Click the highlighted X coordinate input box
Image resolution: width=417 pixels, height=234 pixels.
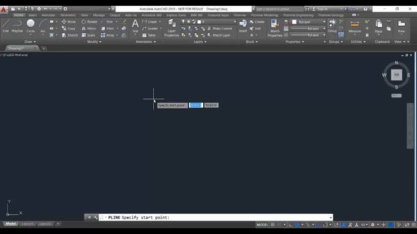point(196,105)
